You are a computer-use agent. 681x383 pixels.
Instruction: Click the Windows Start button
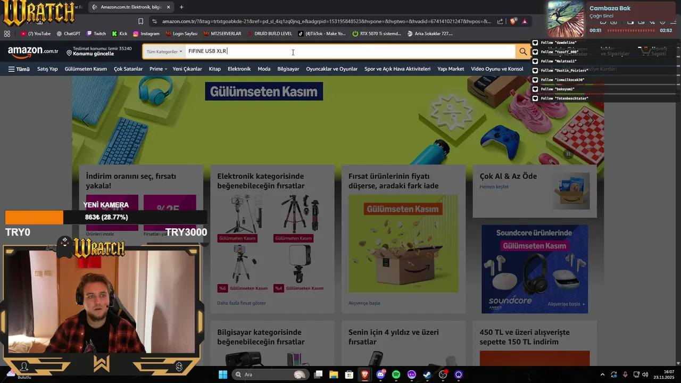(222, 374)
